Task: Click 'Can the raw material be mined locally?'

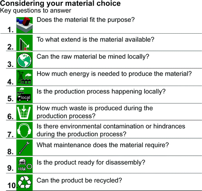Action: click(93, 57)
